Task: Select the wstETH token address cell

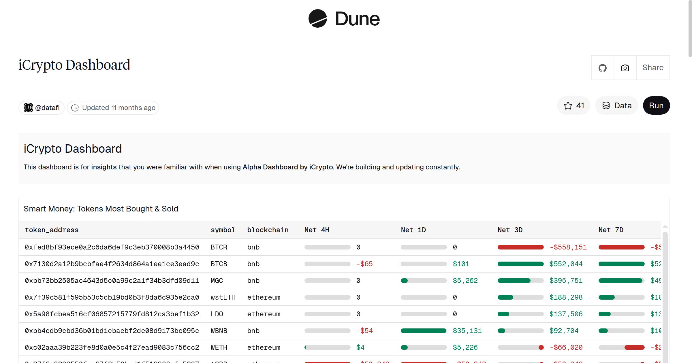Action: point(112,297)
